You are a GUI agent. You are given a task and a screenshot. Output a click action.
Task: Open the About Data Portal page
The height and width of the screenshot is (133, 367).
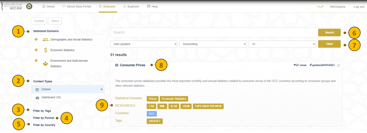76,6
